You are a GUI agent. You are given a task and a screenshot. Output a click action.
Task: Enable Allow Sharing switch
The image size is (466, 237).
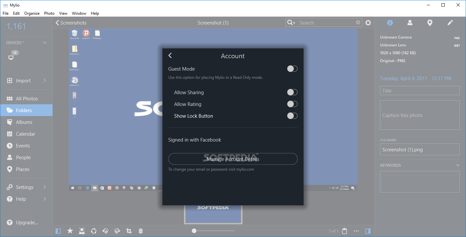point(292,92)
